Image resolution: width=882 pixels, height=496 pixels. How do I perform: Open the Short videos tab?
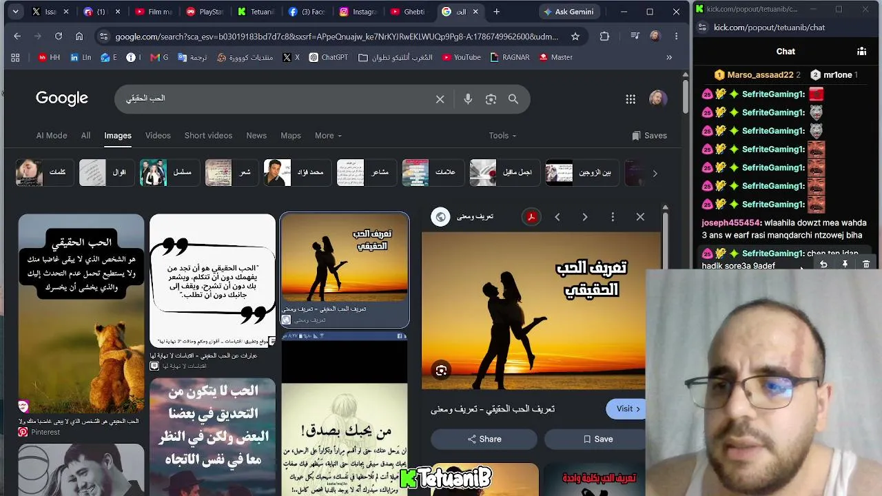208,136
